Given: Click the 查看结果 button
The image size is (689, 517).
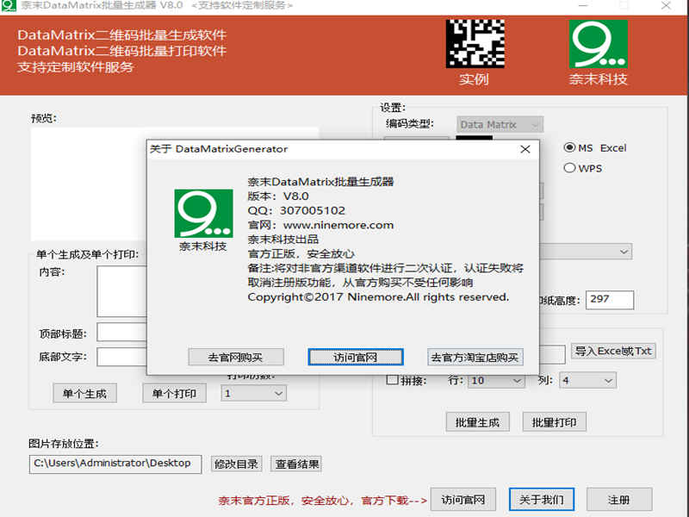Looking at the screenshot, I should click(296, 464).
